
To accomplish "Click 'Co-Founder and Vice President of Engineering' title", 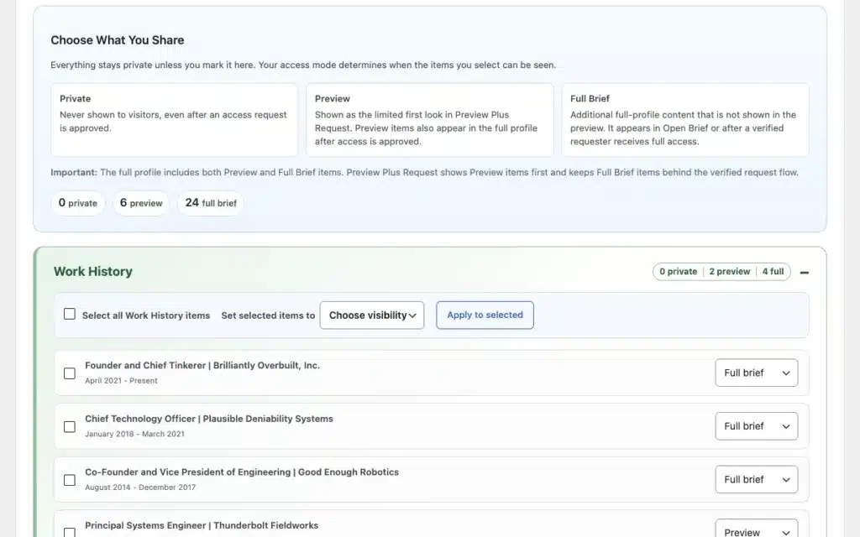I will [187, 472].
